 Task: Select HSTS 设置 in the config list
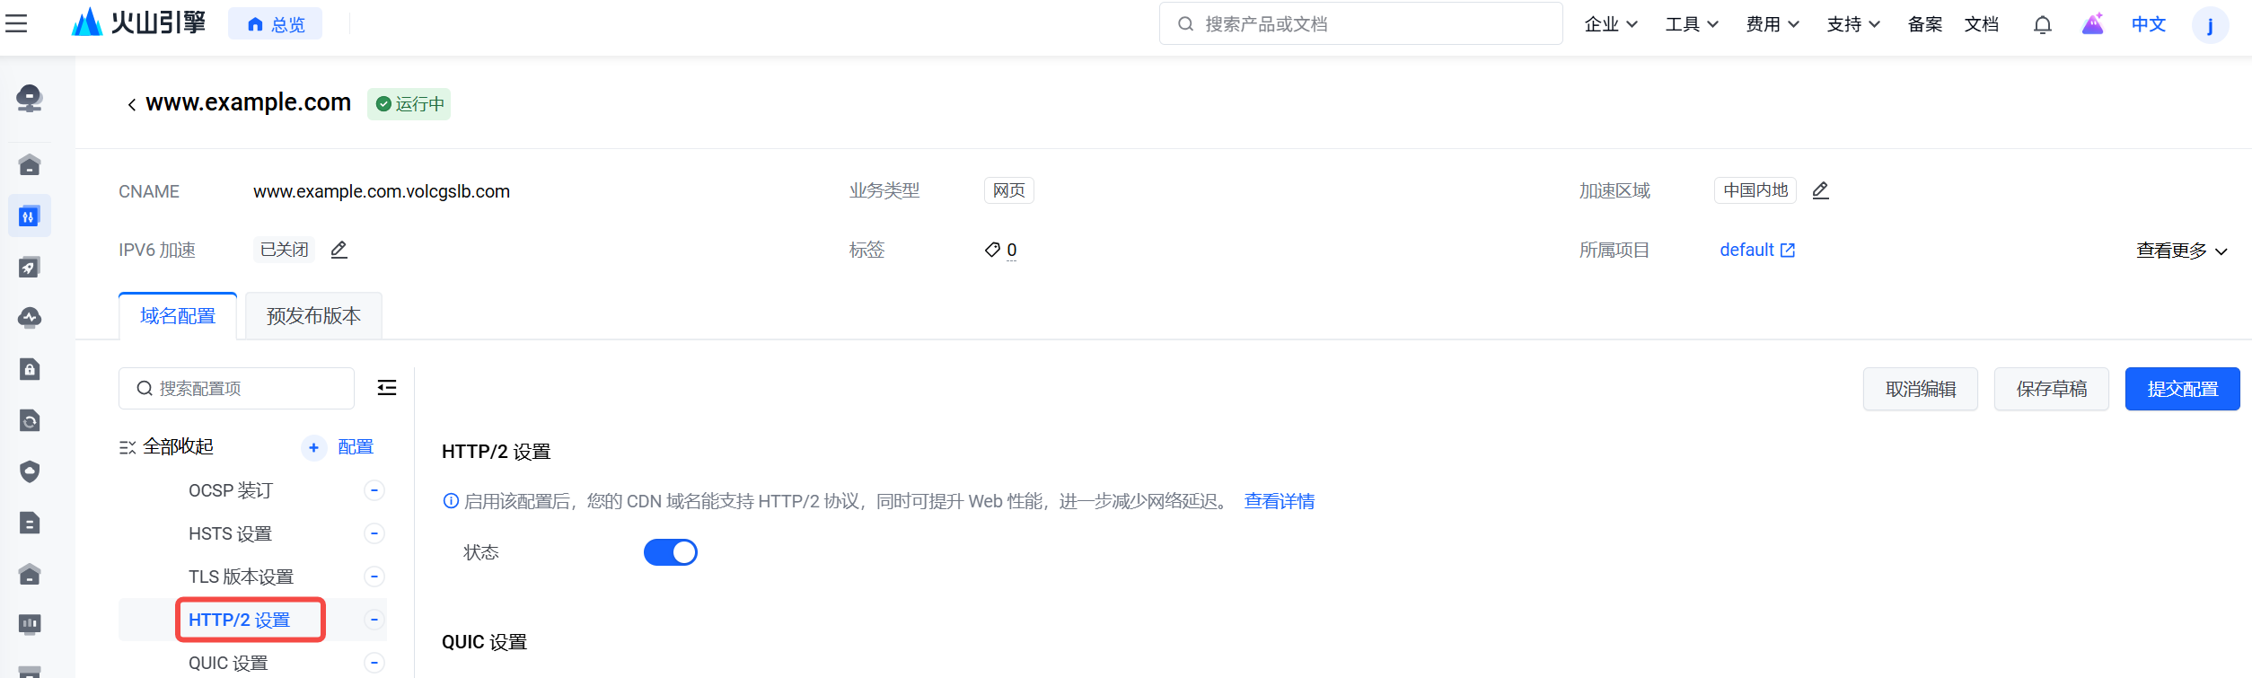tap(230, 533)
